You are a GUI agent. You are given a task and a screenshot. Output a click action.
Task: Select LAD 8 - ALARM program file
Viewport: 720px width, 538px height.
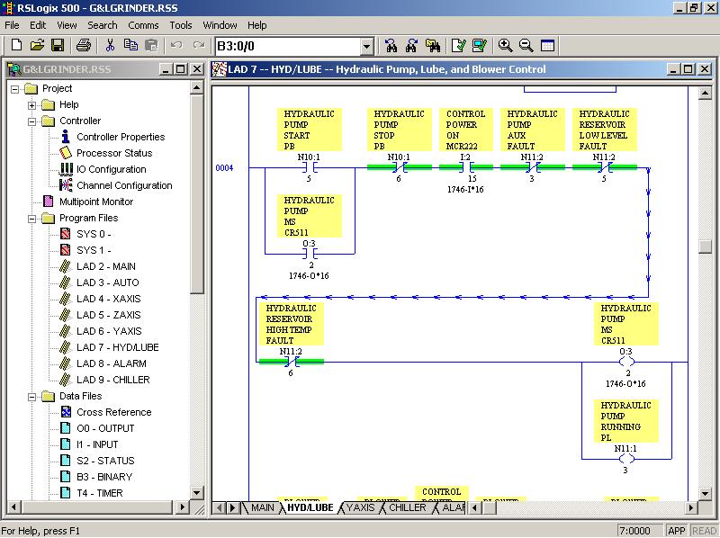pos(112,363)
